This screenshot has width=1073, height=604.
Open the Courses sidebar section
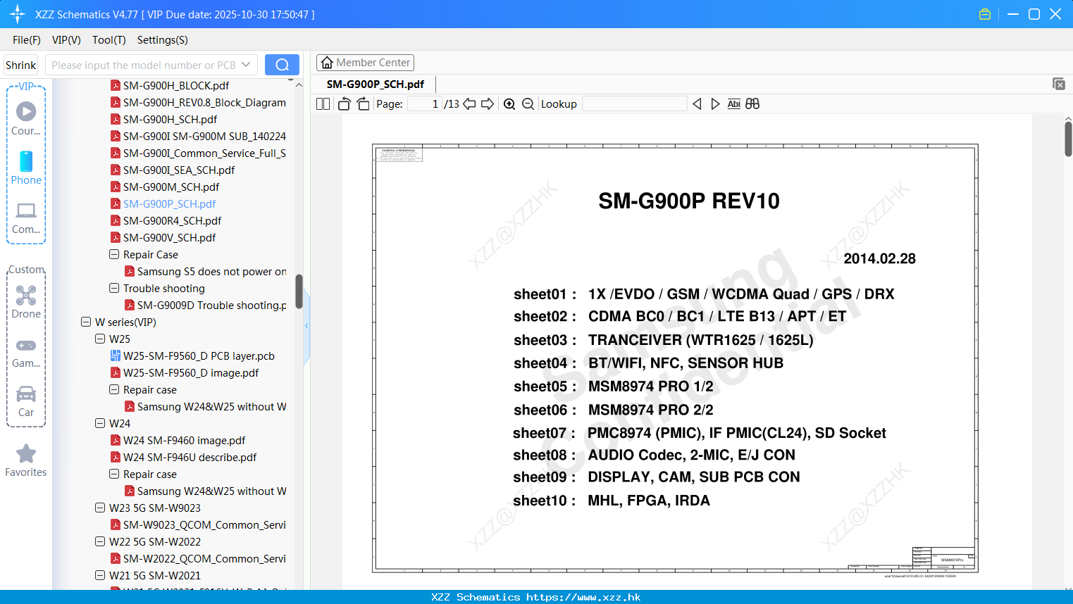pyautogui.click(x=26, y=118)
